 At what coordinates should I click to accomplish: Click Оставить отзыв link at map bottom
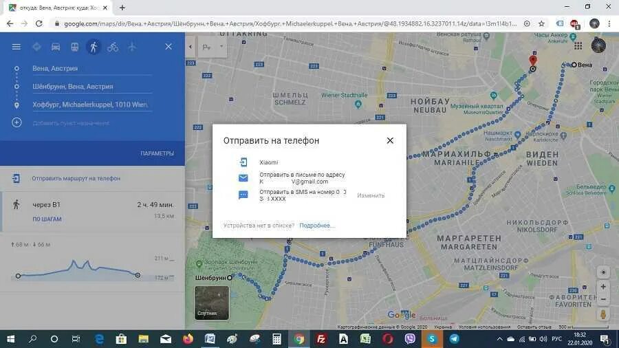534,327
